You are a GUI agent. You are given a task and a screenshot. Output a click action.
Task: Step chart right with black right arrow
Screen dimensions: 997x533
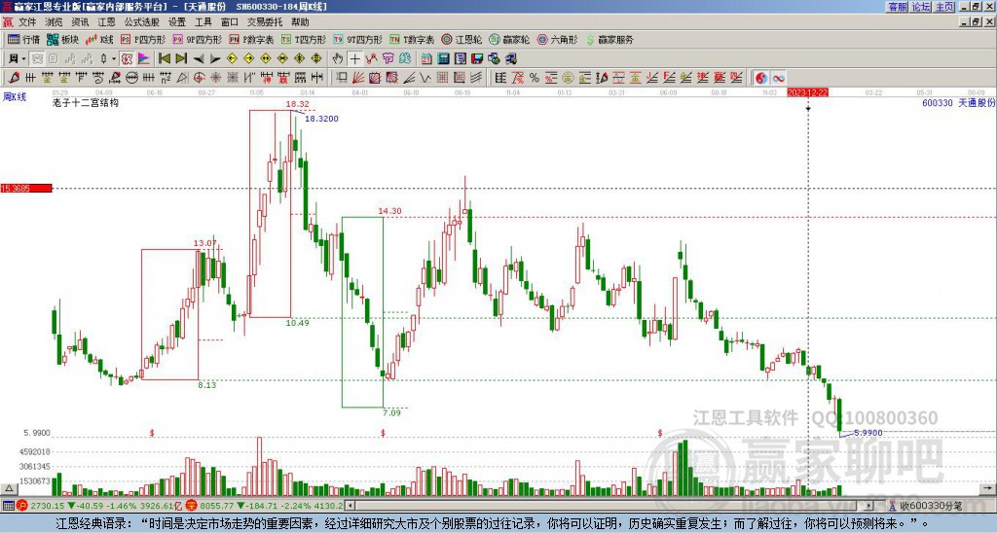pos(215,59)
